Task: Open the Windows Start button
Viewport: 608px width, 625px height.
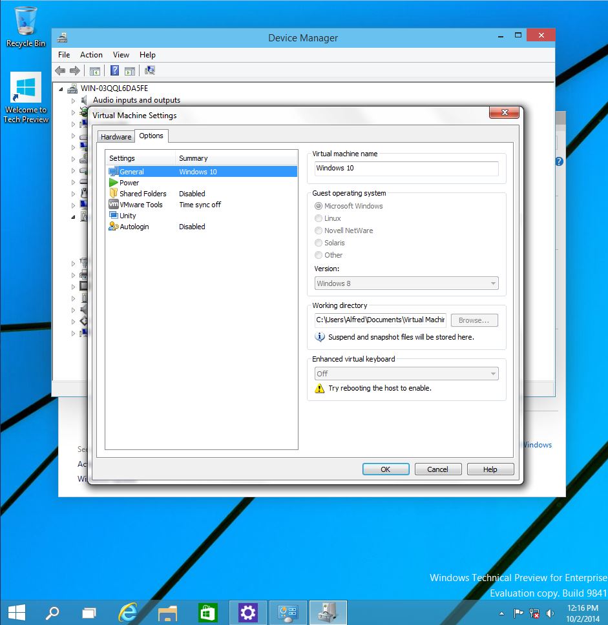Action: click(16, 613)
